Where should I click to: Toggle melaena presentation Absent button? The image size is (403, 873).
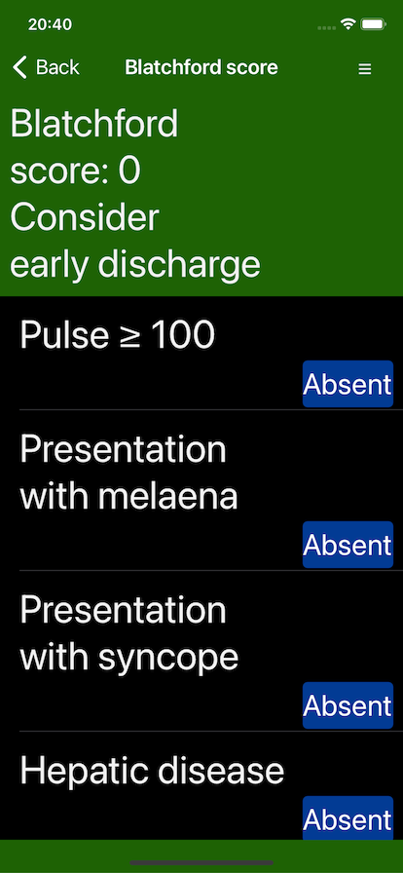coord(348,545)
